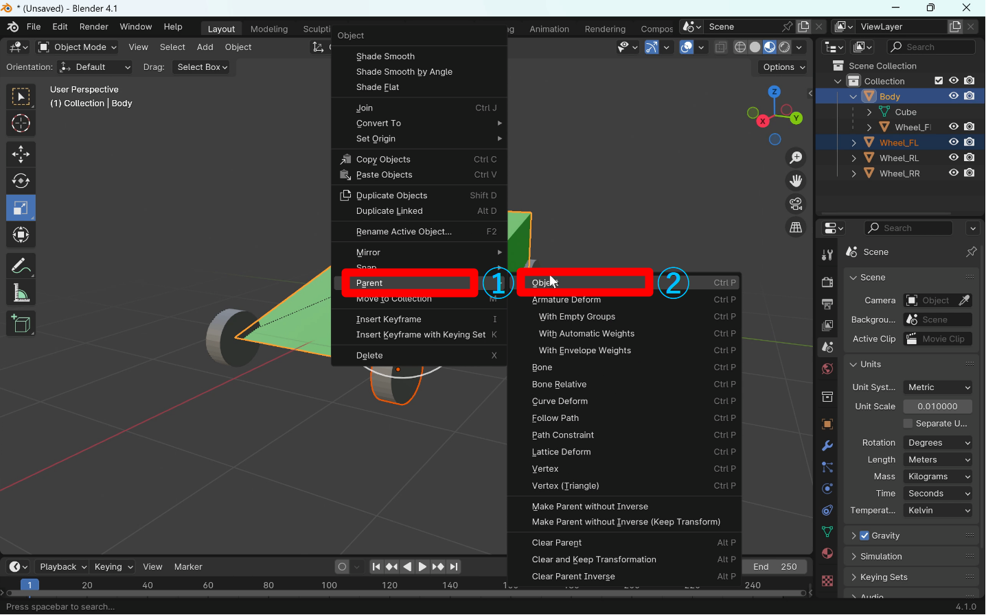Hide Body object in viewport
The height and width of the screenshot is (615, 986).
(954, 96)
